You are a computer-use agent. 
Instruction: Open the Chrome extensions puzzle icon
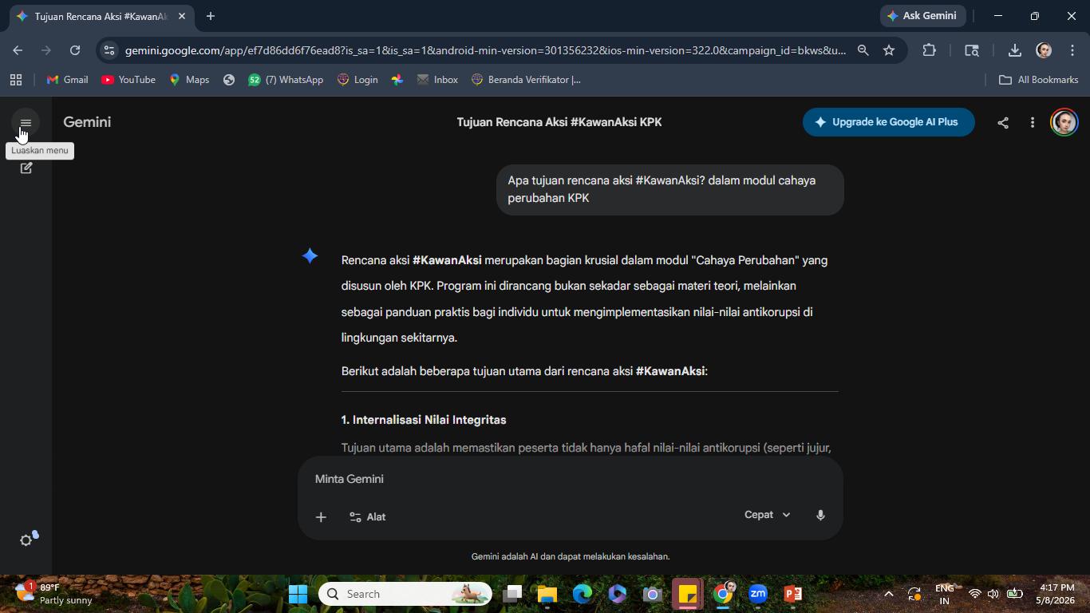point(929,50)
